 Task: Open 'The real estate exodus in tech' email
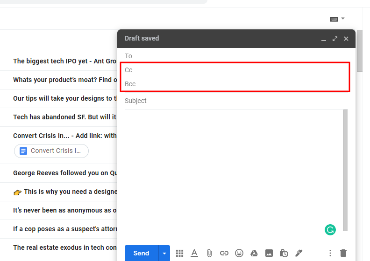pos(58,247)
